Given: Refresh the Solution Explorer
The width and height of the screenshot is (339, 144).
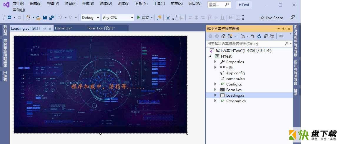Looking at the screenshot, I should coord(259,36).
